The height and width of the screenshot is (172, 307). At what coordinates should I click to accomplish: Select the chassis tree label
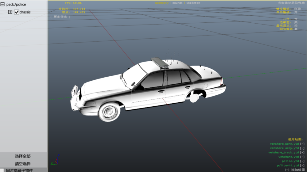point(25,12)
